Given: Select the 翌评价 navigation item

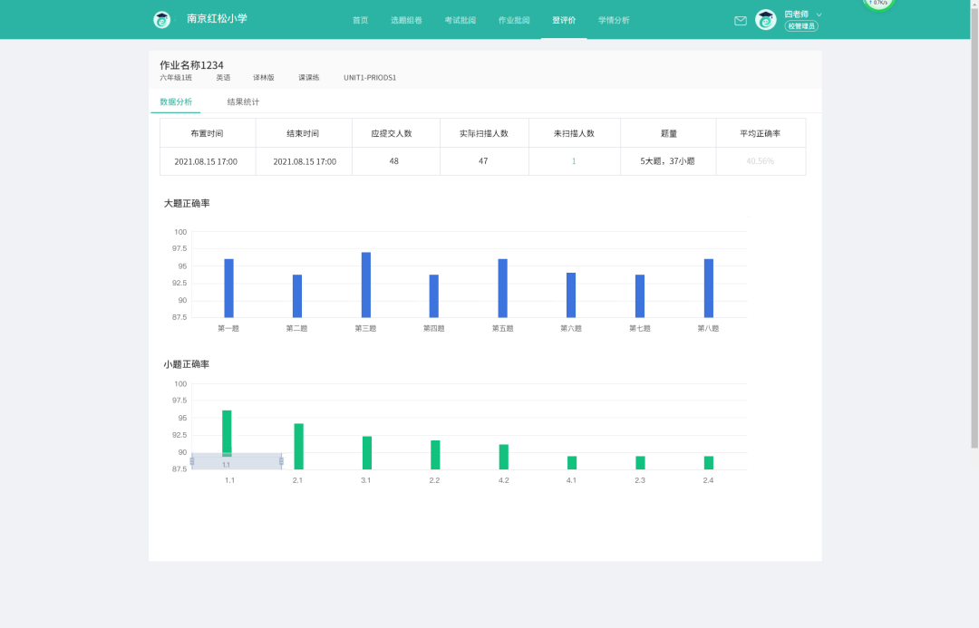Looking at the screenshot, I should [x=564, y=20].
